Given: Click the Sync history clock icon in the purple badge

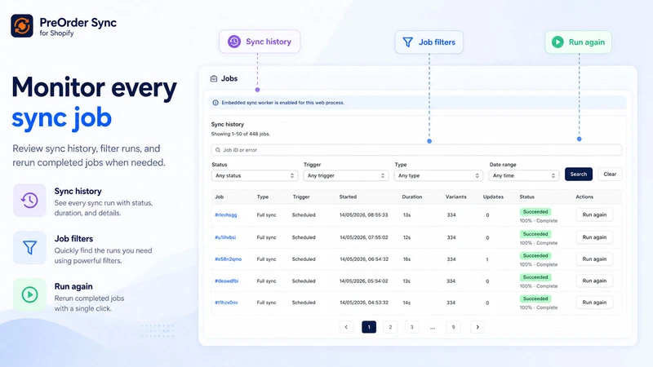Looking at the screenshot, I should coord(234,42).
